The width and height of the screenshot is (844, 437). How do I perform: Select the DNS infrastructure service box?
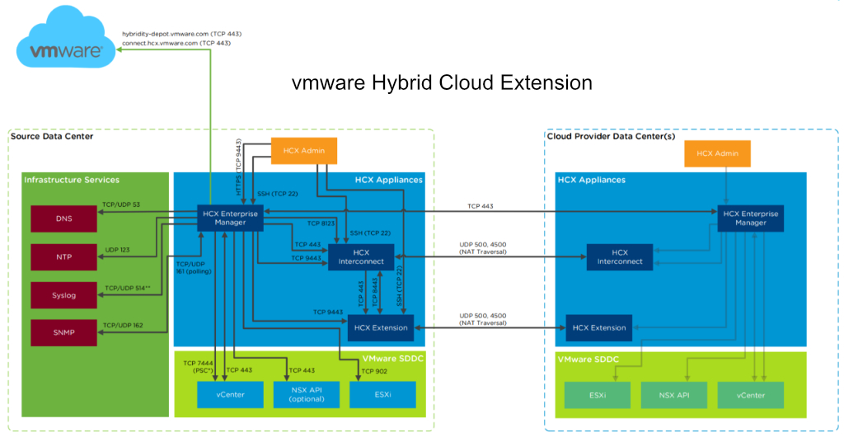click(63, 218)
